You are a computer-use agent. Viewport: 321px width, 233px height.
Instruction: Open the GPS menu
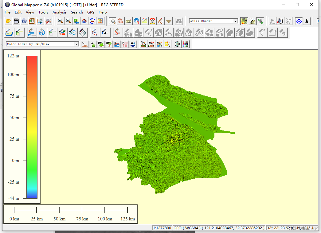(91, 12)
